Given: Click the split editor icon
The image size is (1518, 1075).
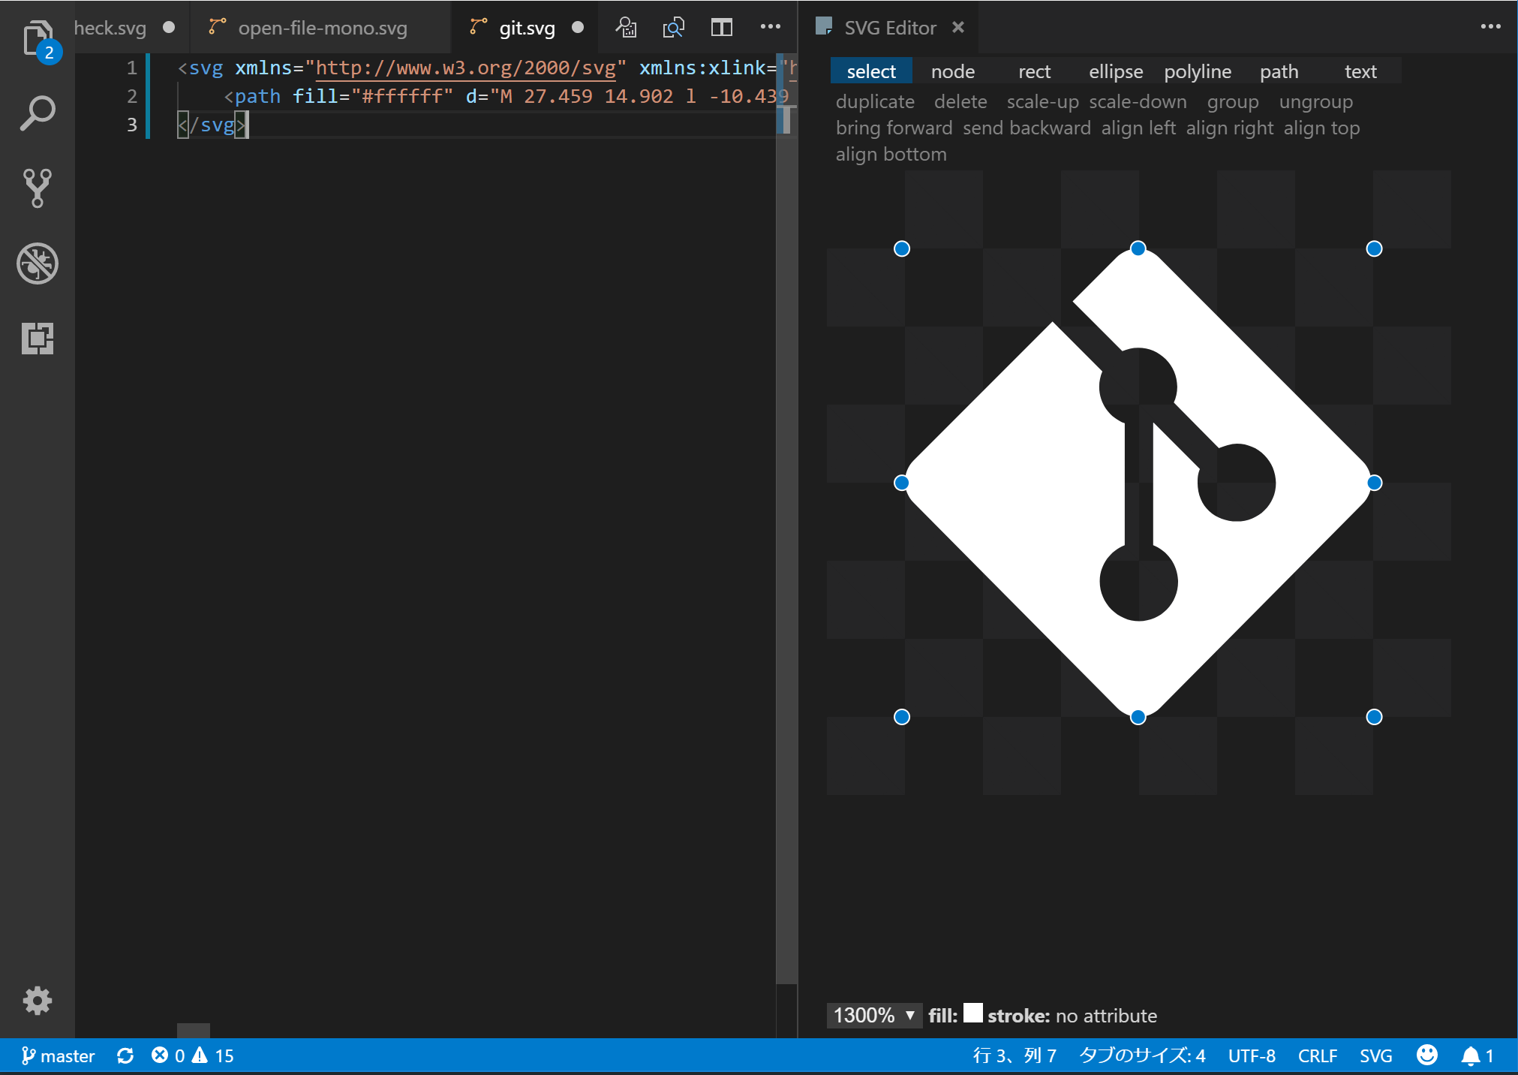Looking at the screenshot, I should 721,28.
